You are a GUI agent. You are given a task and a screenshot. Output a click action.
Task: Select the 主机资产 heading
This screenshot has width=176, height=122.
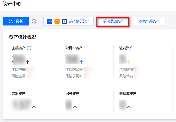[x=19, y=48]
